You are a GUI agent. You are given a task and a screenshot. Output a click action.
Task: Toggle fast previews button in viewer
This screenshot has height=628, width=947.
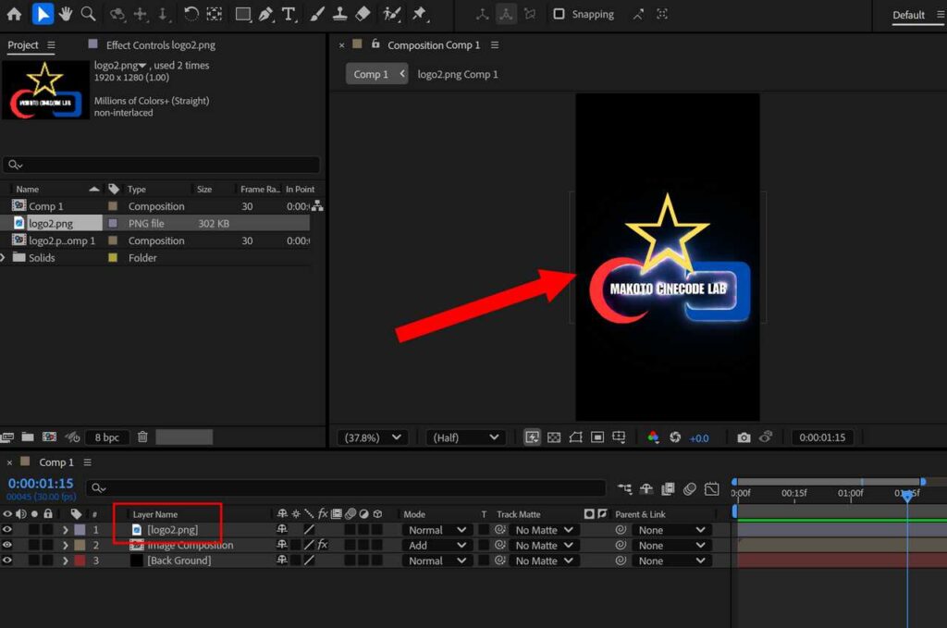coord(532,437)
